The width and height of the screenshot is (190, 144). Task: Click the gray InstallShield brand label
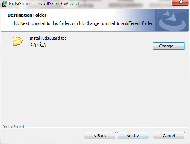(13, 127)
